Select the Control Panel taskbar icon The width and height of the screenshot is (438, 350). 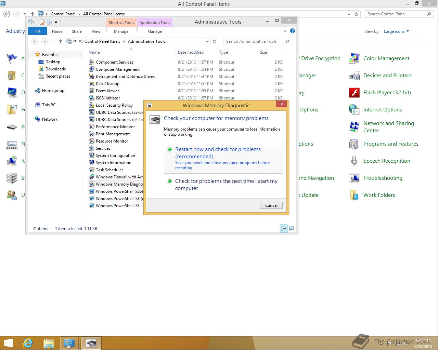[x=69, y=343]
